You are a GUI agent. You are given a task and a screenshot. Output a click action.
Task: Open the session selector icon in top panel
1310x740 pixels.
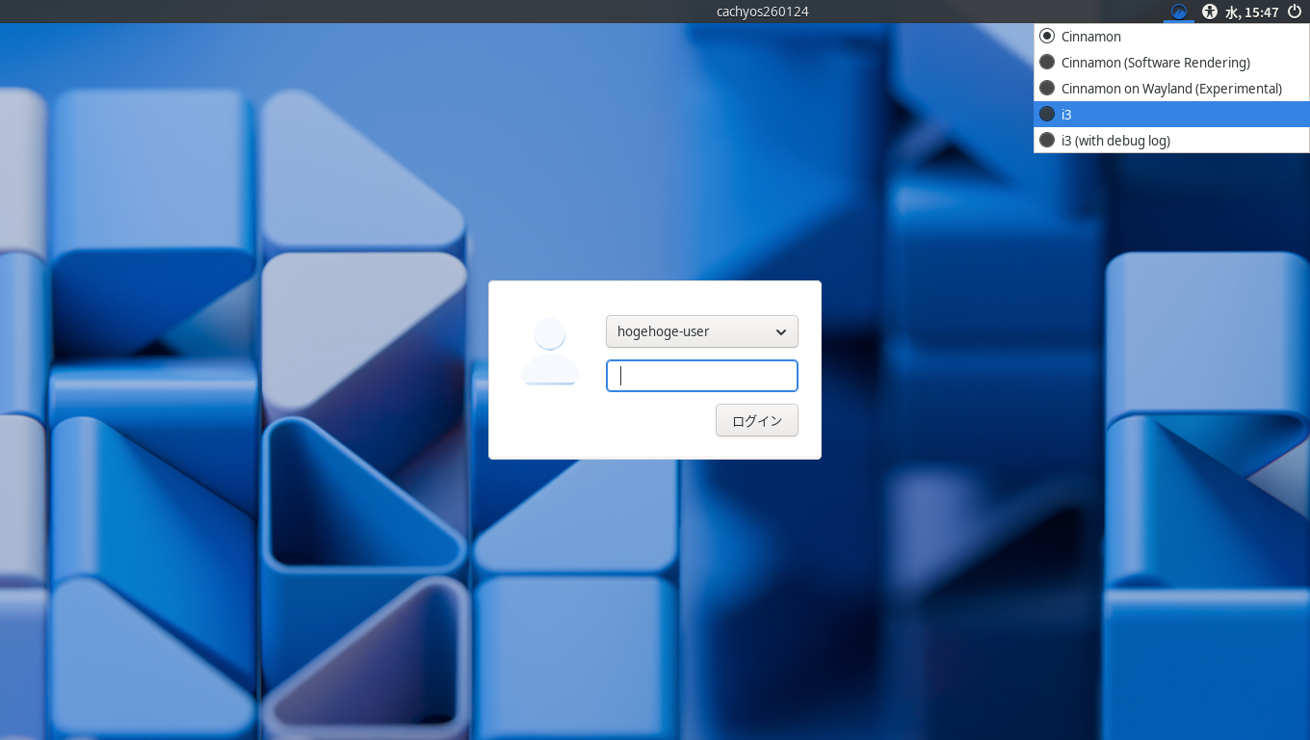(1178, 12)
